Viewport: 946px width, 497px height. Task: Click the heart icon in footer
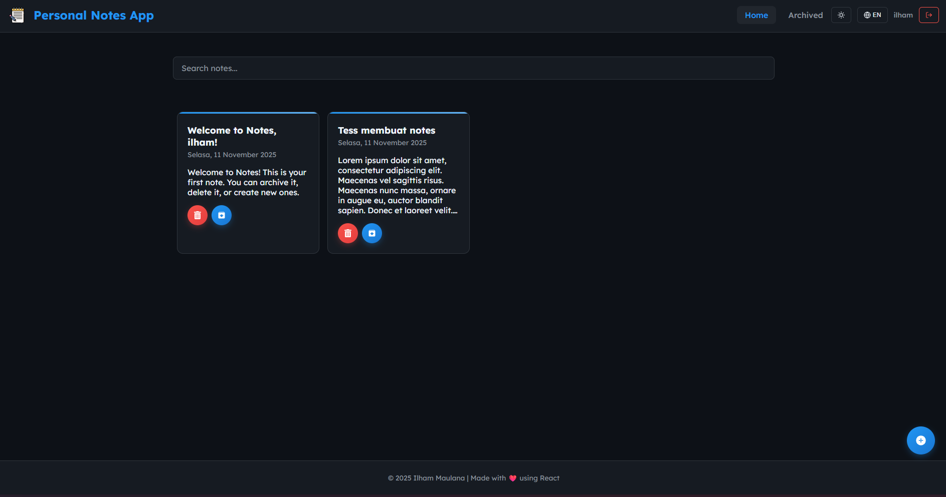pos(513,478)
